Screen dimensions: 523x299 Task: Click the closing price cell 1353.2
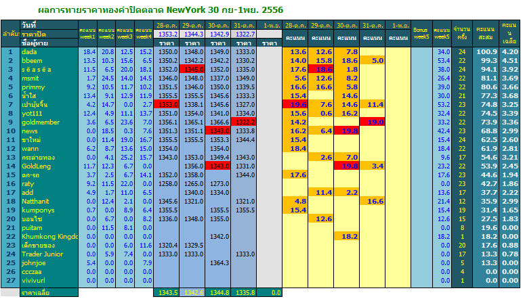click(x=167, y=34)
